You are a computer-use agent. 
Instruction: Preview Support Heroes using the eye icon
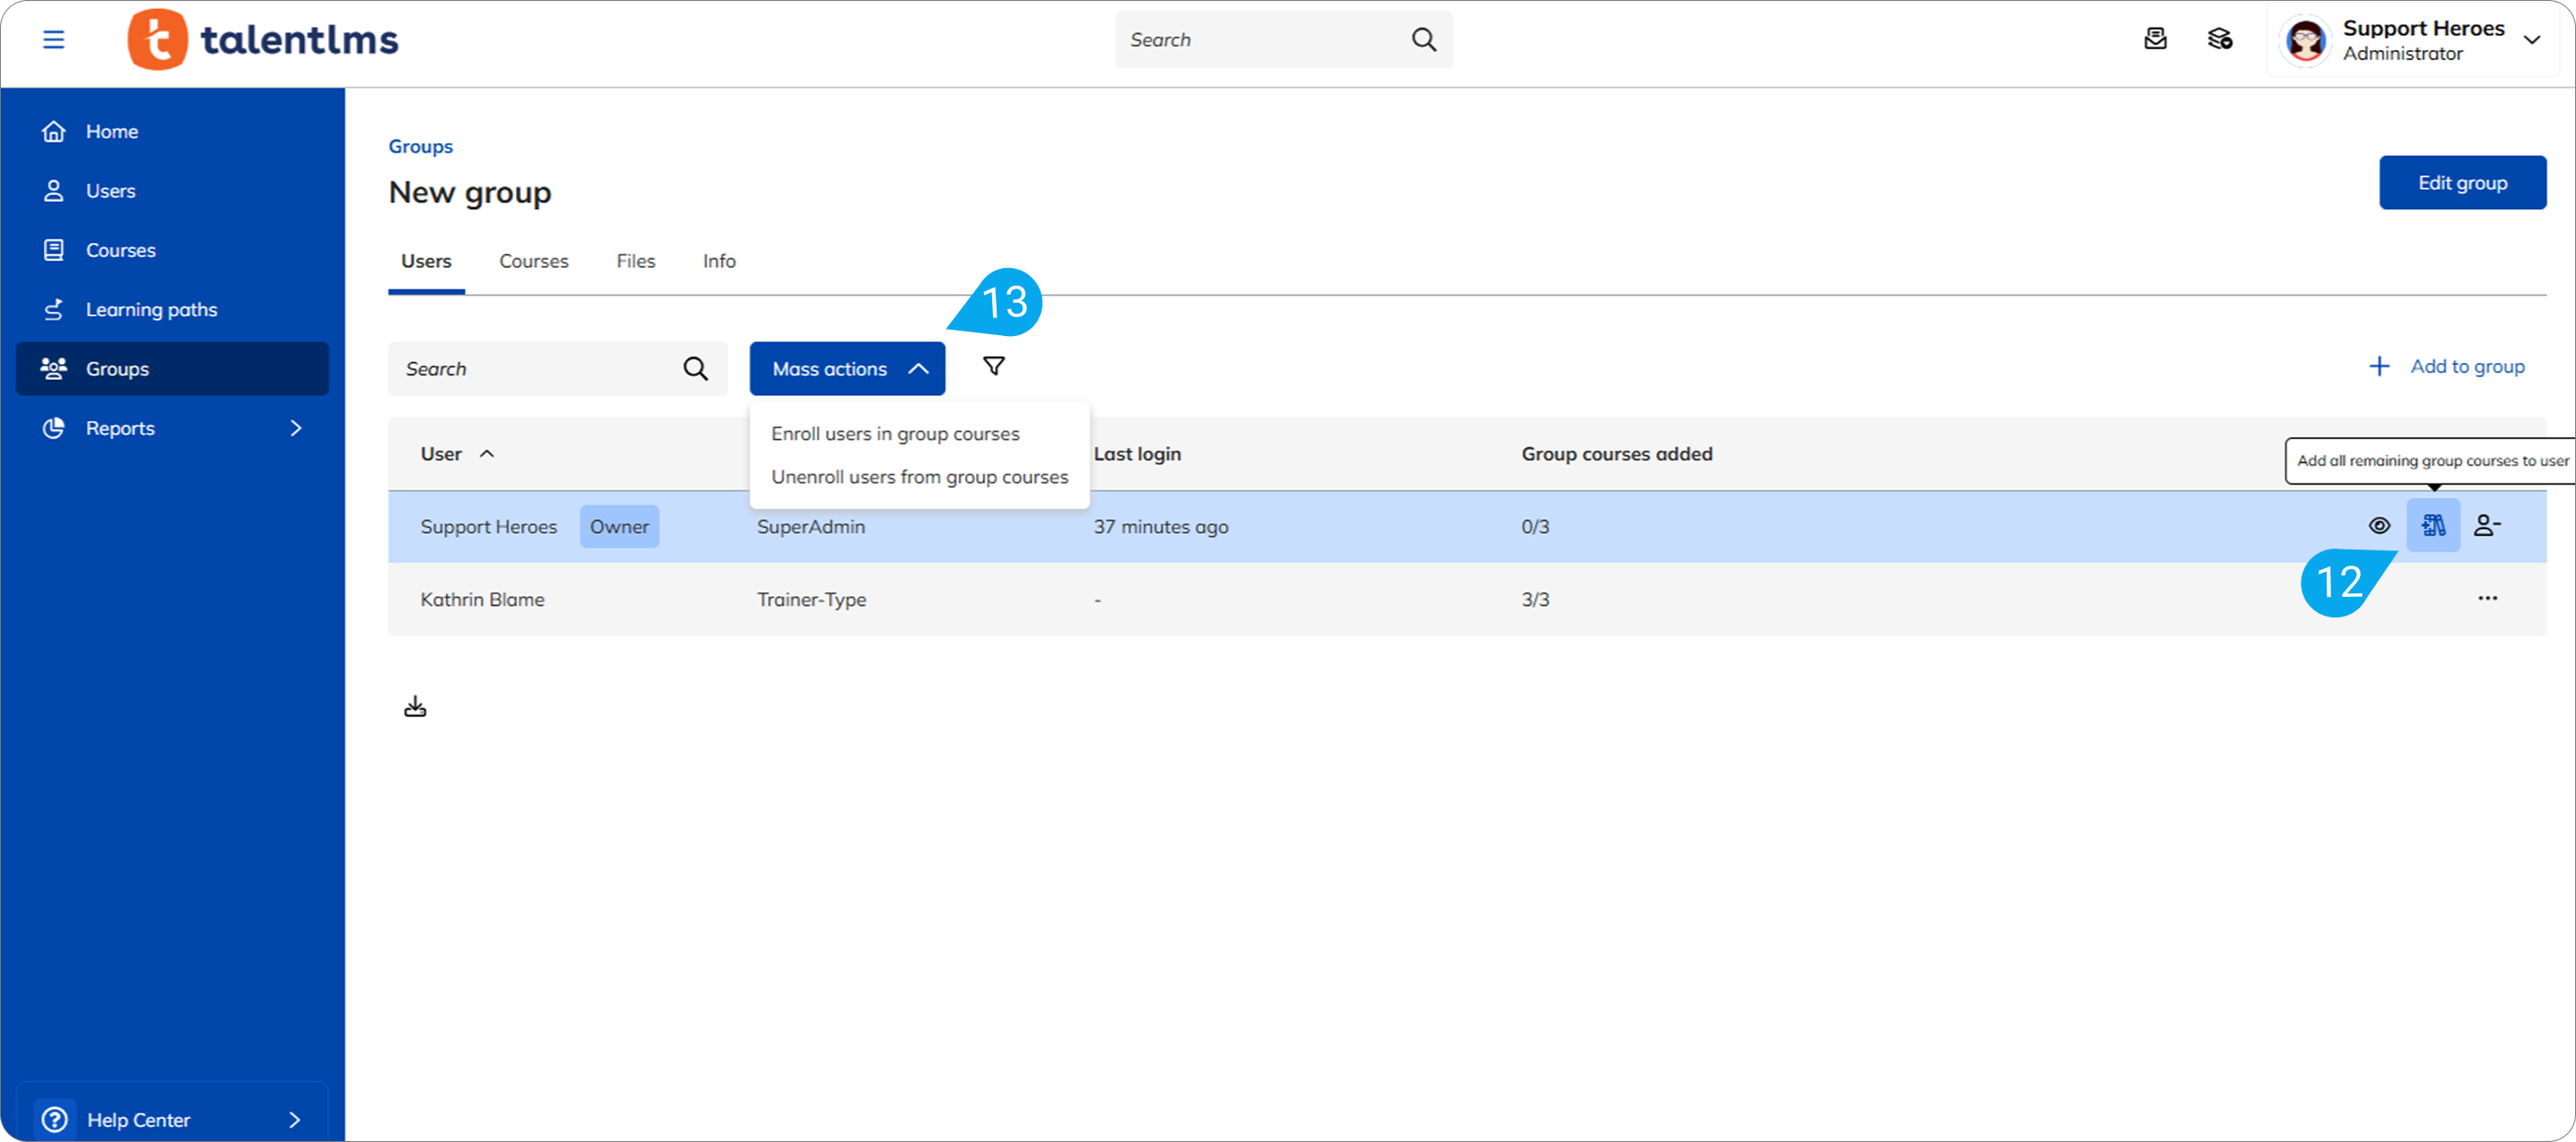[x=2379, y=526]
